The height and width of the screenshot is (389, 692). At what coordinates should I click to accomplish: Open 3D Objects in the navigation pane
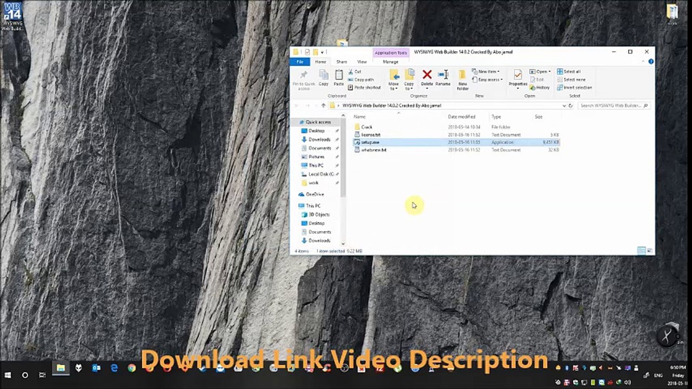pos(319,214)
